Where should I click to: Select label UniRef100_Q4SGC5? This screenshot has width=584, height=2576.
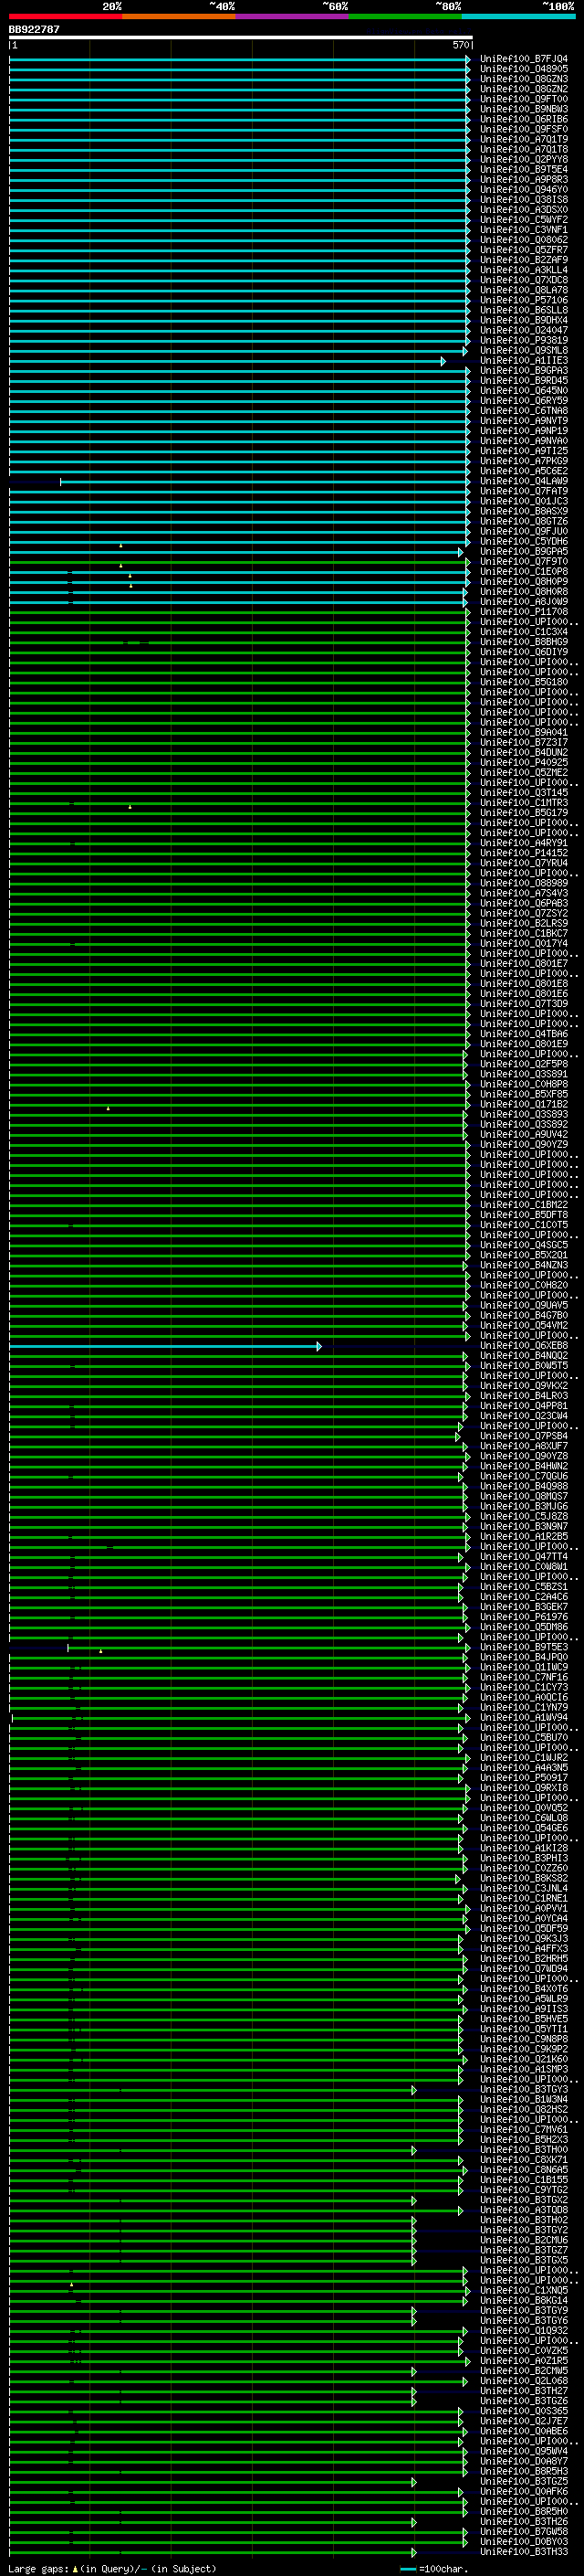[x=524, y=1246]
